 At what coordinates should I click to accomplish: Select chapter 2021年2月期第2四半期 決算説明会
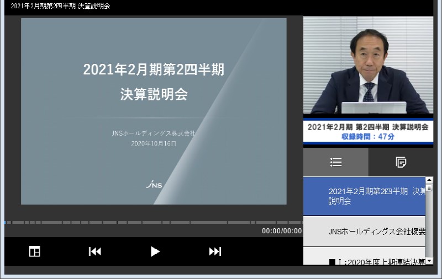(x=364, y=196)
